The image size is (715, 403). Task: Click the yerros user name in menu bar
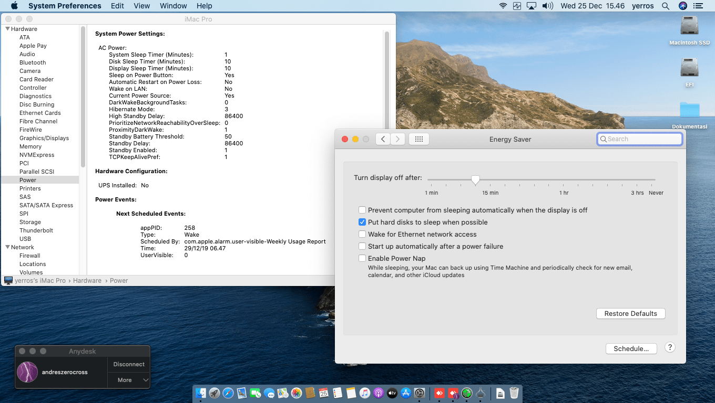point(642,6)
